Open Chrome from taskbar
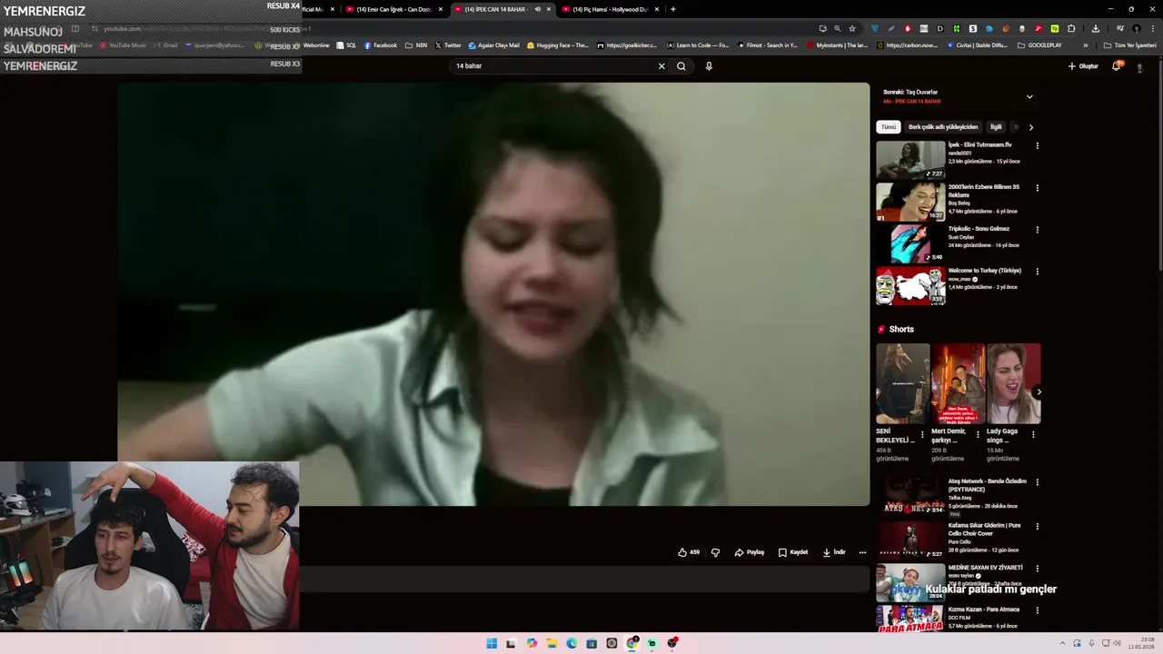 point(631,643)
